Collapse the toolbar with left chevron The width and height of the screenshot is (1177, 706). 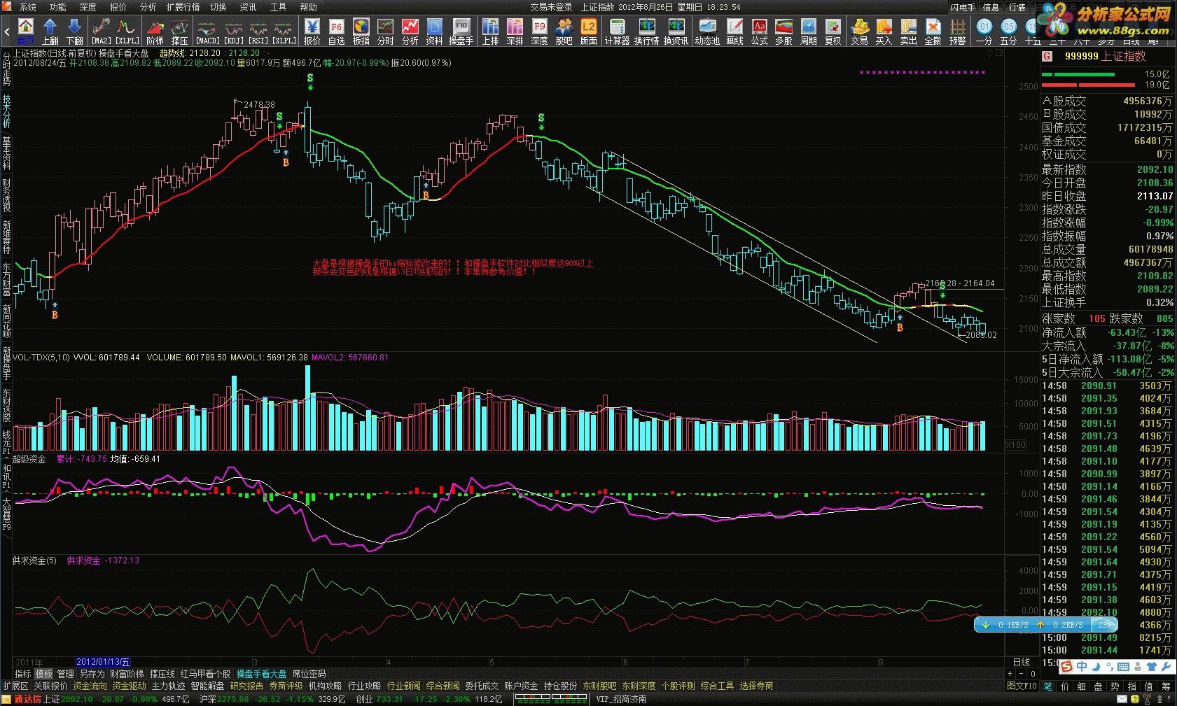click(7, 31)
